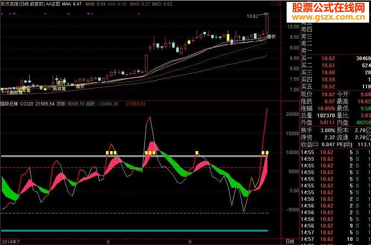
Task: Click the lone yellow square marker in early September
Action: coord(197,153)
